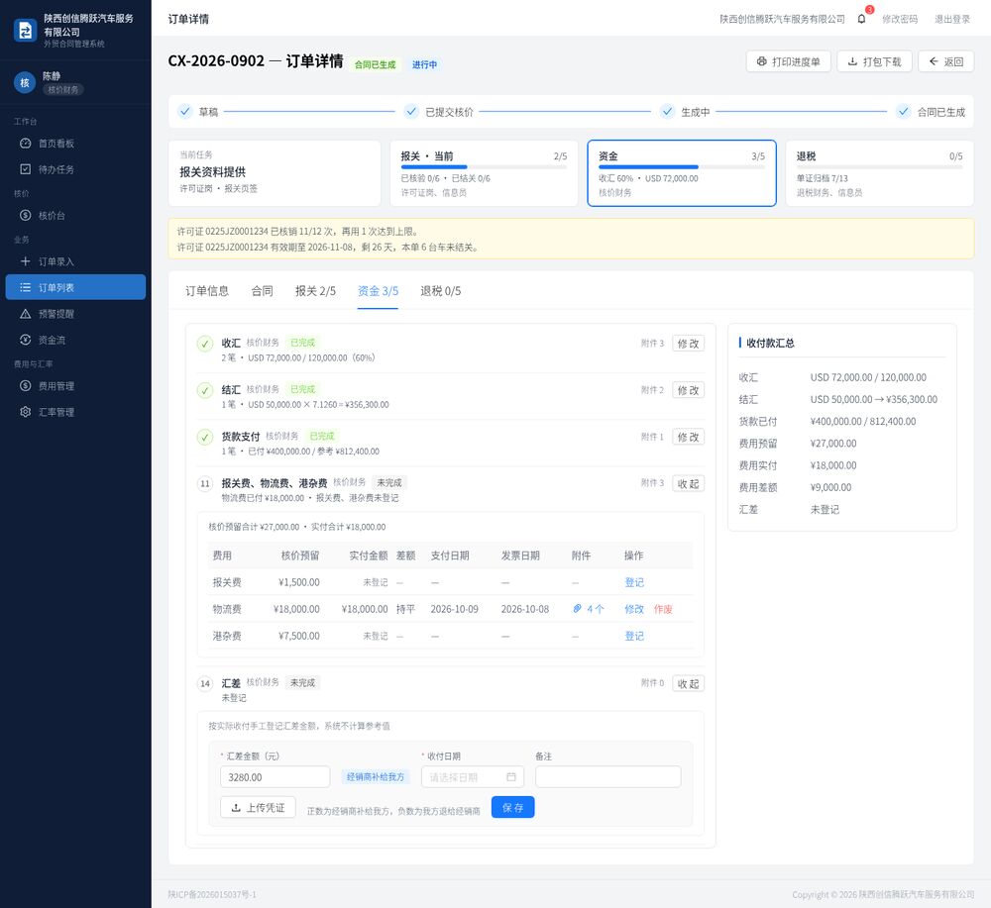The image size is (991, 908).
Task: Click 登记 link in the 报关费 row
Action: (x=634, y=582)
